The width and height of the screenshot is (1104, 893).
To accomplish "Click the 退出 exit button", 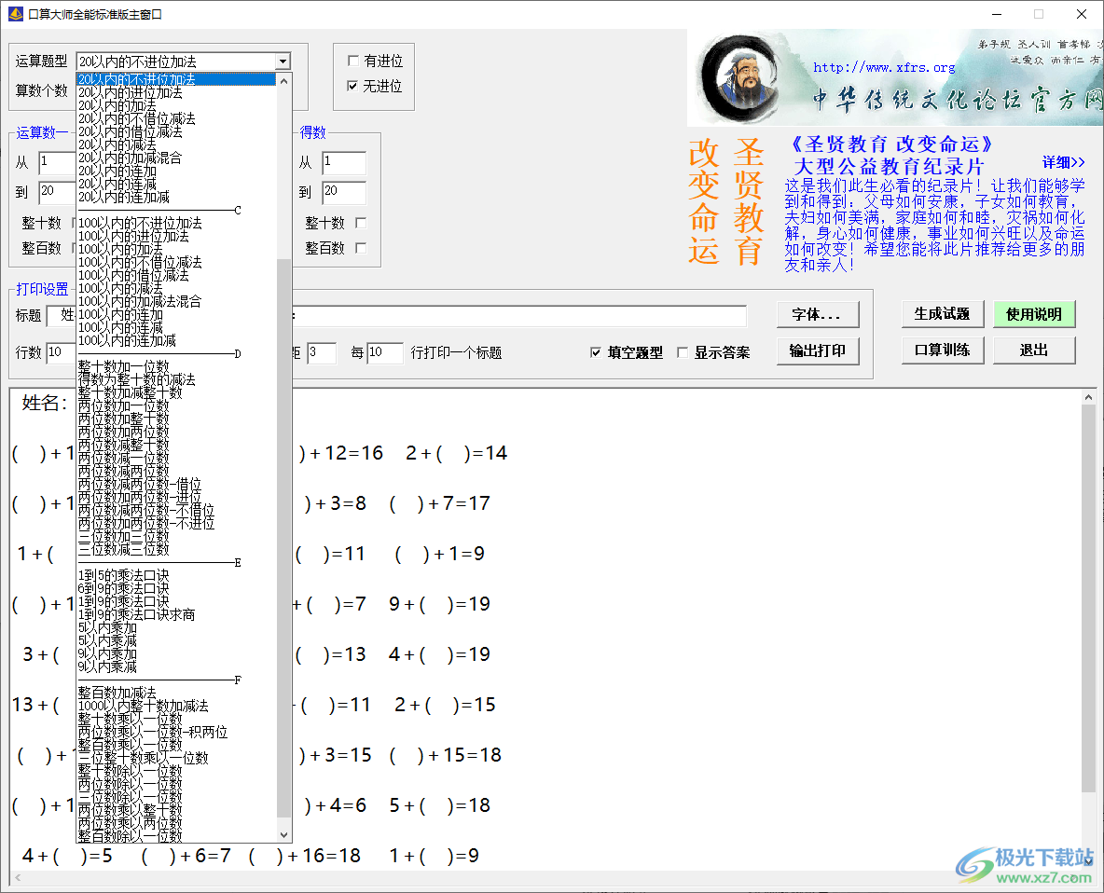I will click(x=1034, y=350).
